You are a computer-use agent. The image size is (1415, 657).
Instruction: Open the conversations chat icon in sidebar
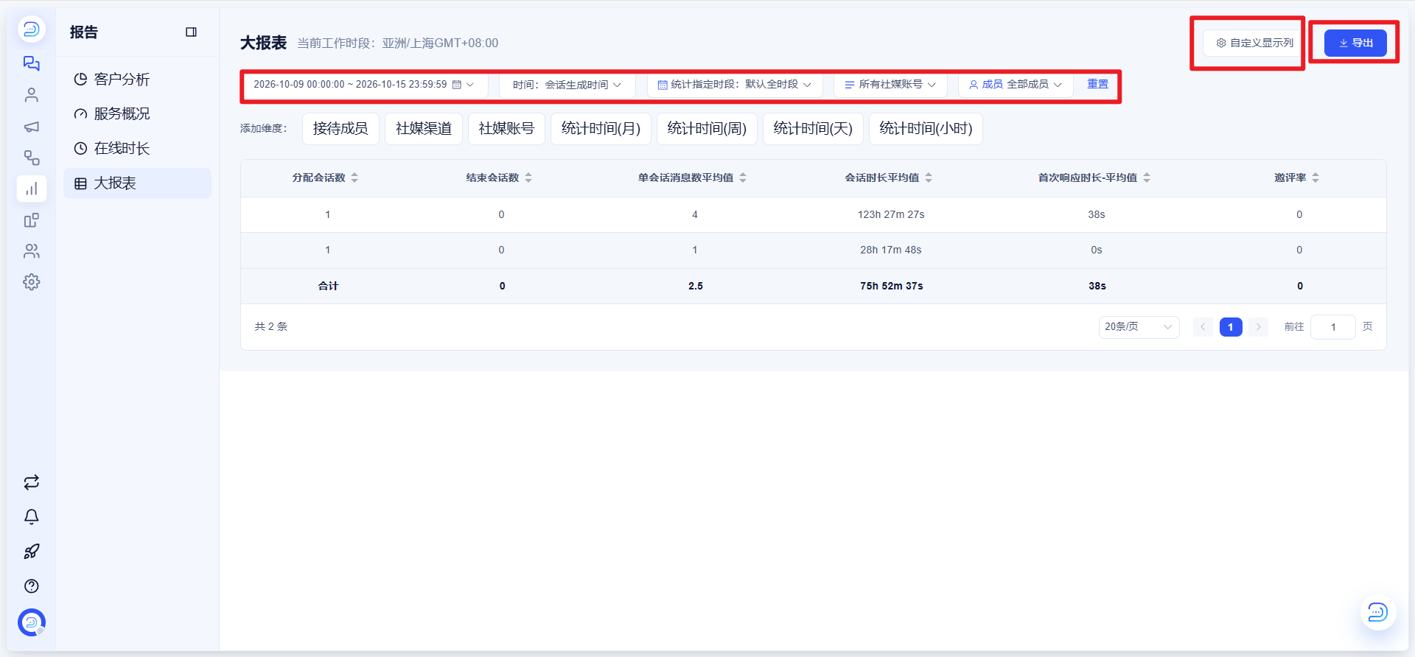click(x=31, y=63)
